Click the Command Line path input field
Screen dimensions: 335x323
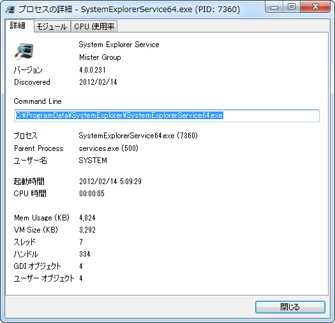(x=167, y=116)
